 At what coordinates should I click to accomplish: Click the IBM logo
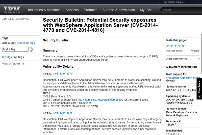coord(12,10)
